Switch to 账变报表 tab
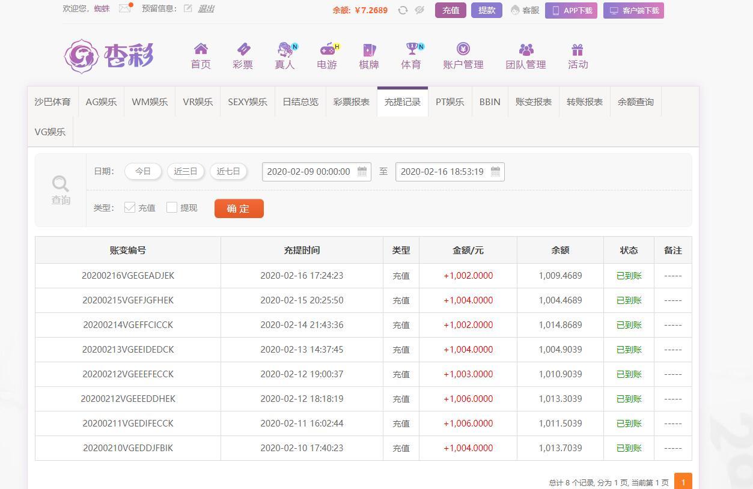The width and height of the screenshot is (753, 489). (x=534, y=102)
